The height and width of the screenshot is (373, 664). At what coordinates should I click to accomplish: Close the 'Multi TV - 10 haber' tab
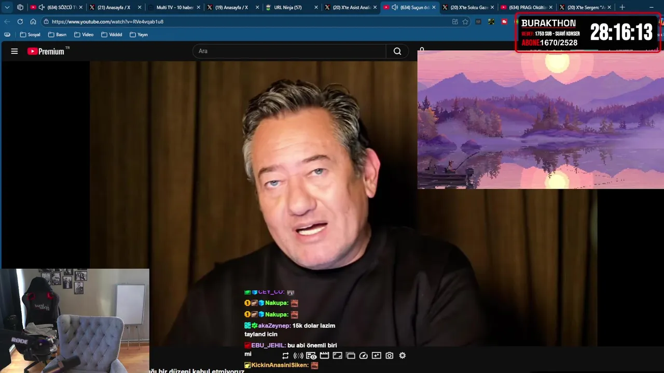click(198, 7)
